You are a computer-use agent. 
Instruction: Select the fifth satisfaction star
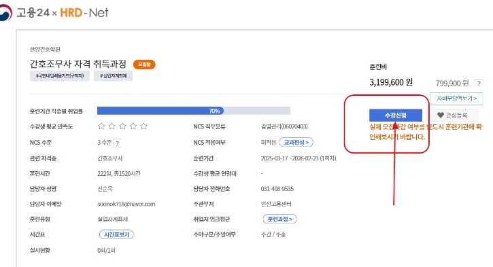point(143,126)
